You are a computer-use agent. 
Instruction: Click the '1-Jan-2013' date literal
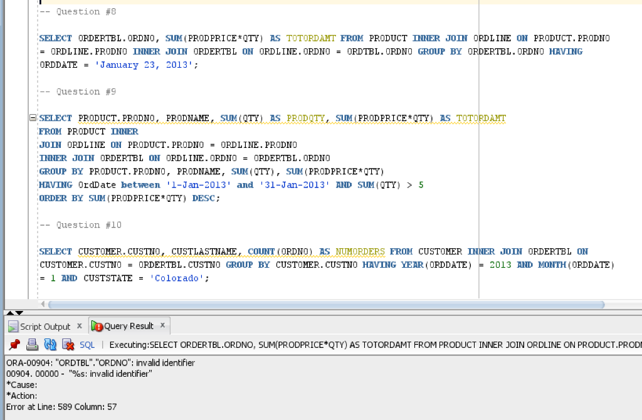(199, 185)
